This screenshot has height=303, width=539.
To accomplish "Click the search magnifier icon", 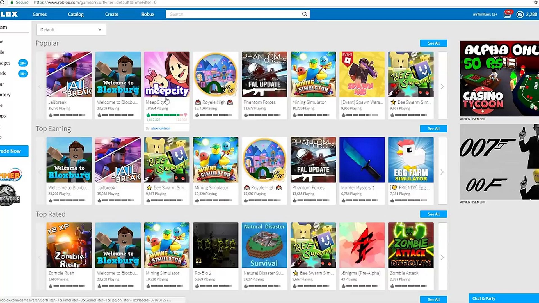I will 305,14.
